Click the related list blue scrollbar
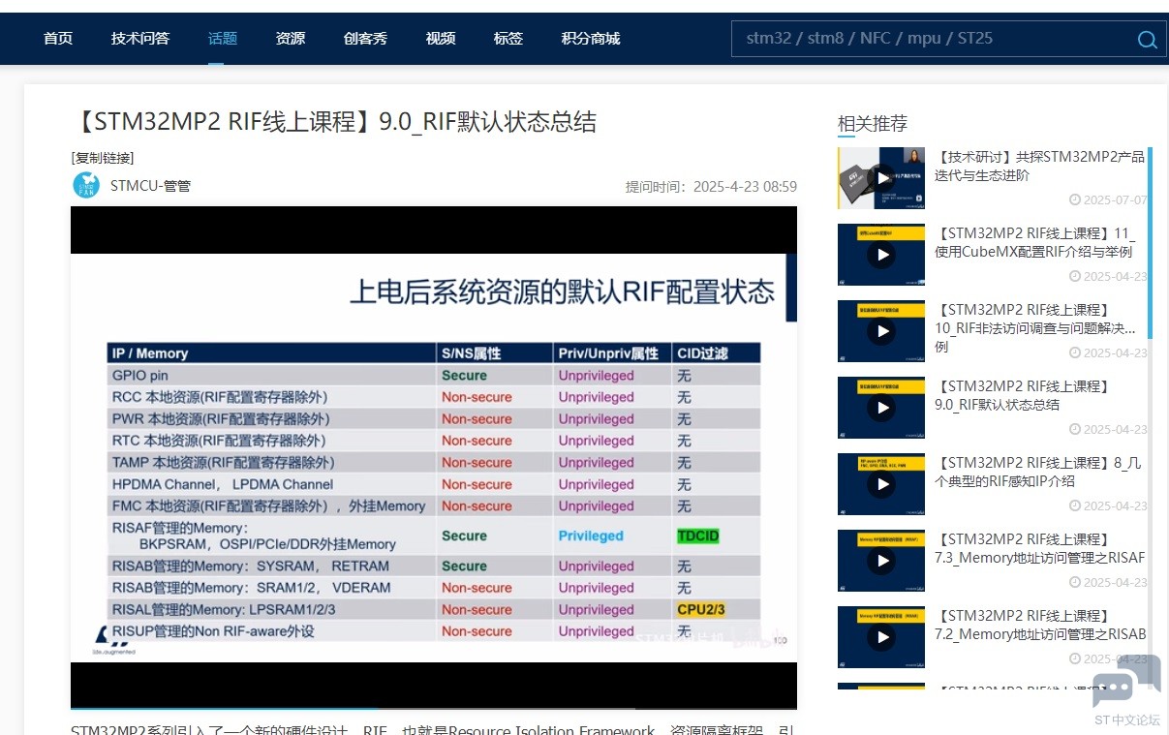The width and height of the screenshot is (1169, 735). click(x=1150, y=242)
